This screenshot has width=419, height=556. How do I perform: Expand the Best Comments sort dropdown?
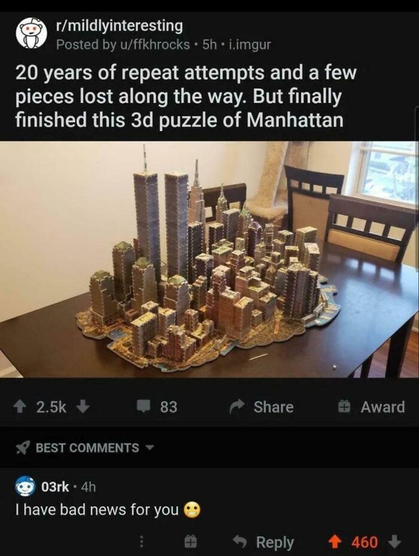pos(150,448)
